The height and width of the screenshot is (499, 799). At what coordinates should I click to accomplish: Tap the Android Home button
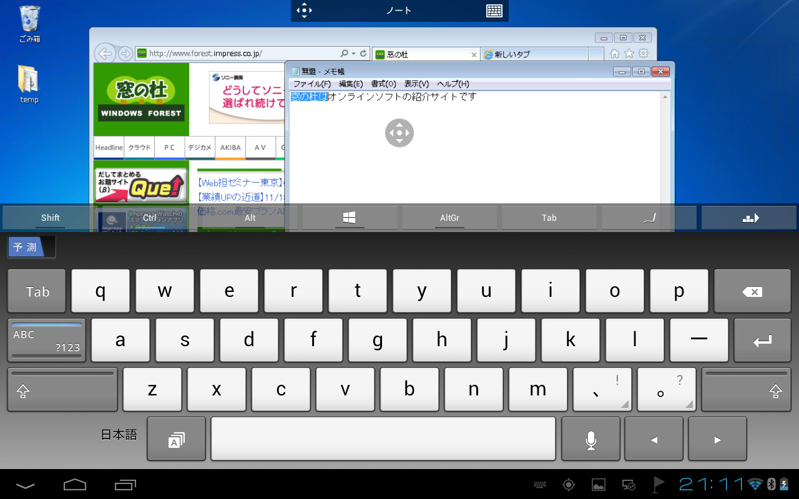(75, 484)
